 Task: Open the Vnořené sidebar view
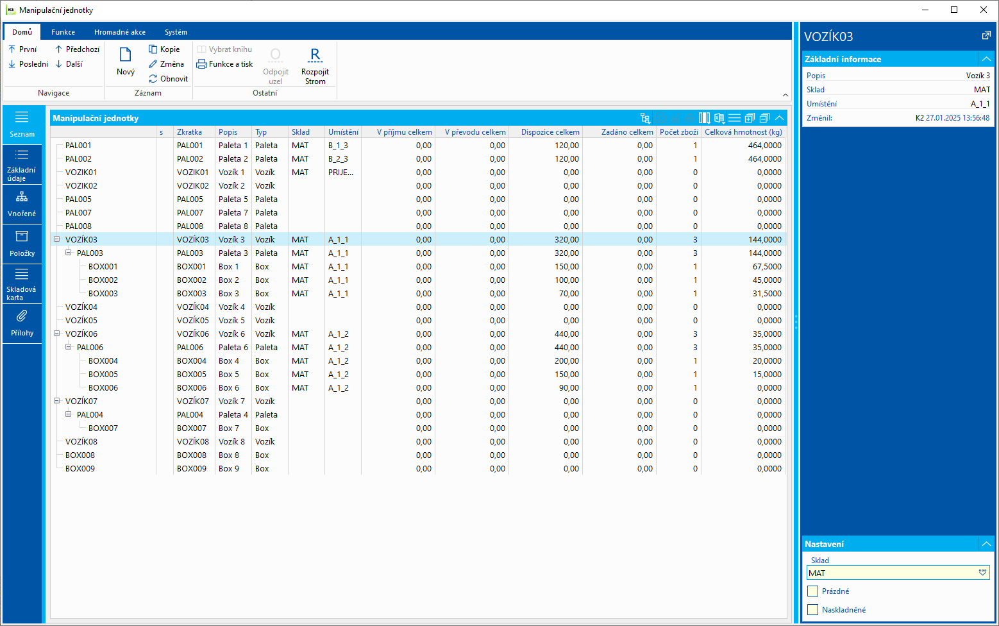(22, 205)
